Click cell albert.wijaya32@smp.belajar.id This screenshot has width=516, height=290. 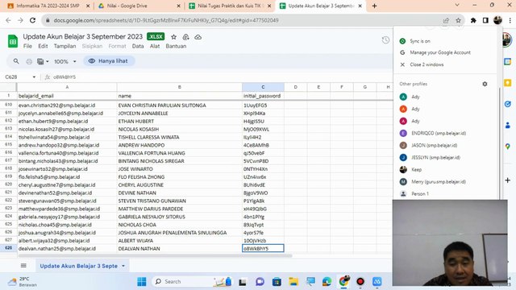pyautogui.click(x=67, y=241)
